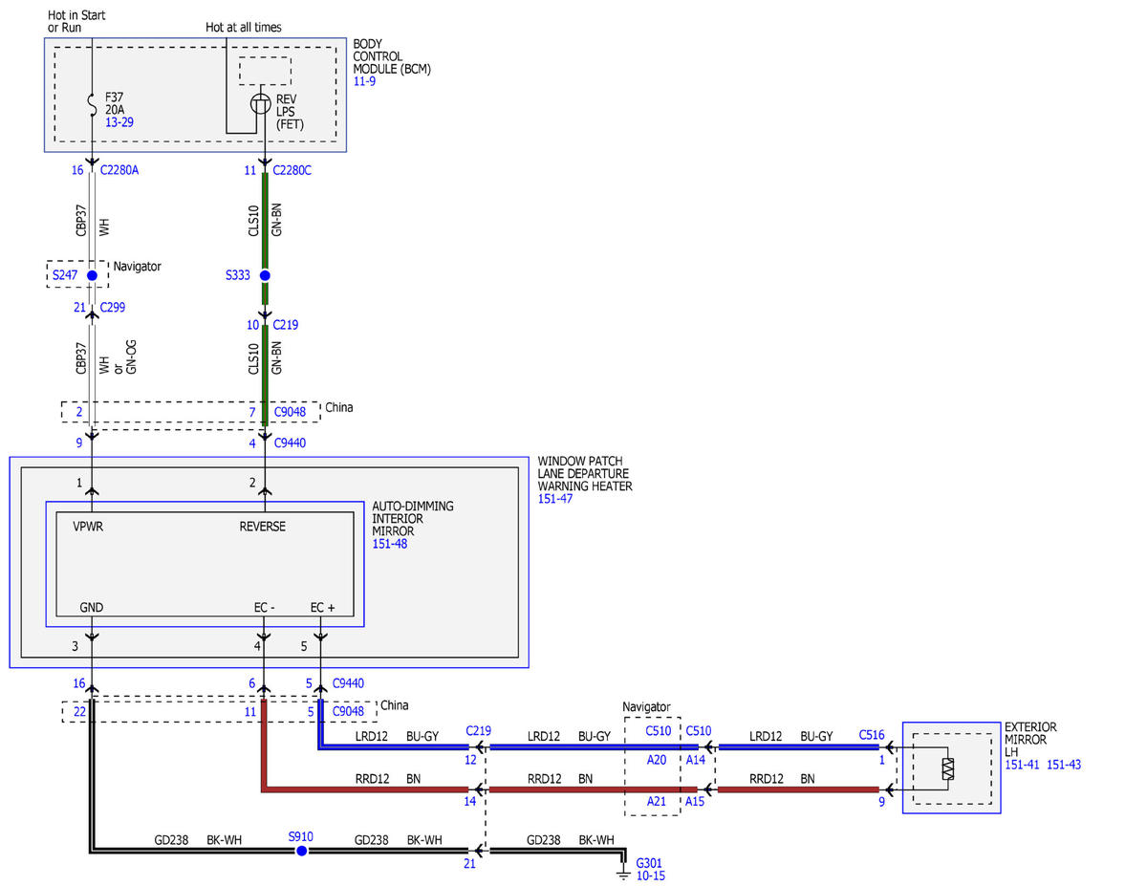1147x886 pixels.
Task: Click the exterior mirror heater coil symbol
Action: coord(947,768)
